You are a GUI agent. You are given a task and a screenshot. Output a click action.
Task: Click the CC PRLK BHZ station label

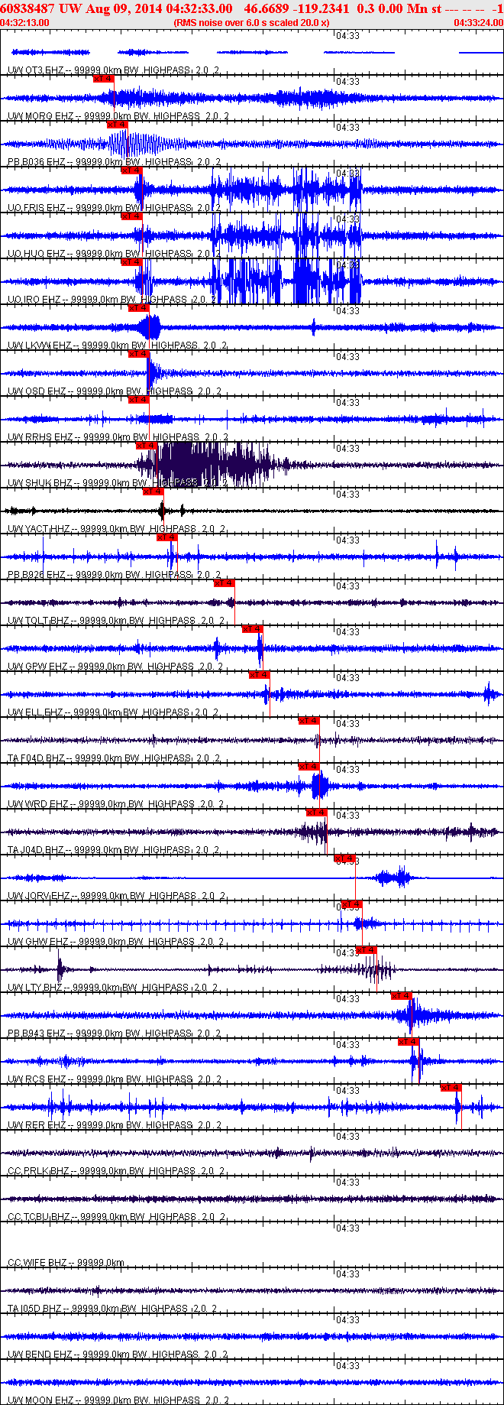(39, 1170)
